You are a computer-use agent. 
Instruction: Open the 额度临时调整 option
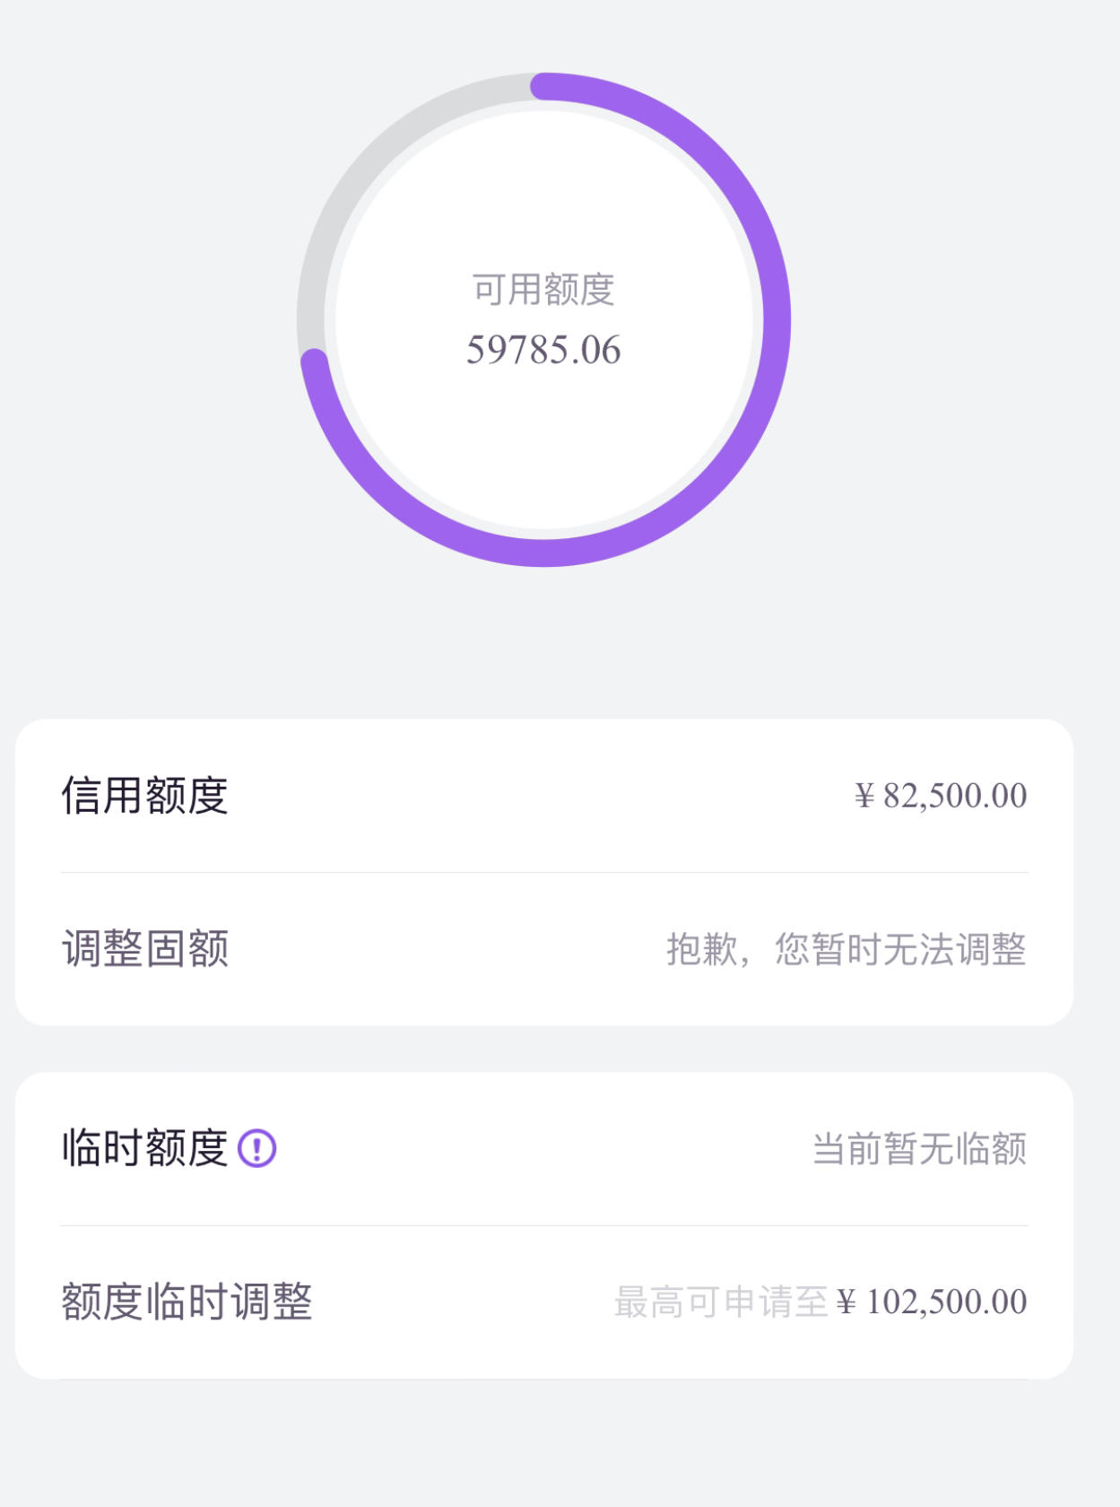[x=544, y=1302]
